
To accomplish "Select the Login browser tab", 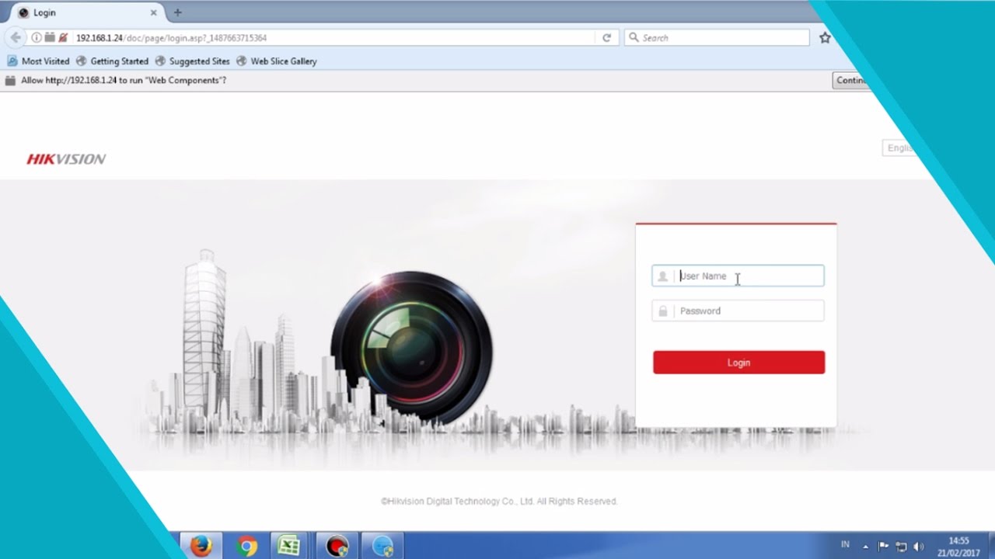I will tap(87, 12).
